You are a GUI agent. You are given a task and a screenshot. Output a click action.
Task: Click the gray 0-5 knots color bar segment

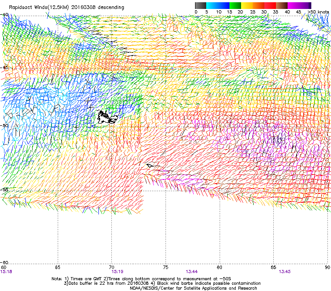point(200,5)
